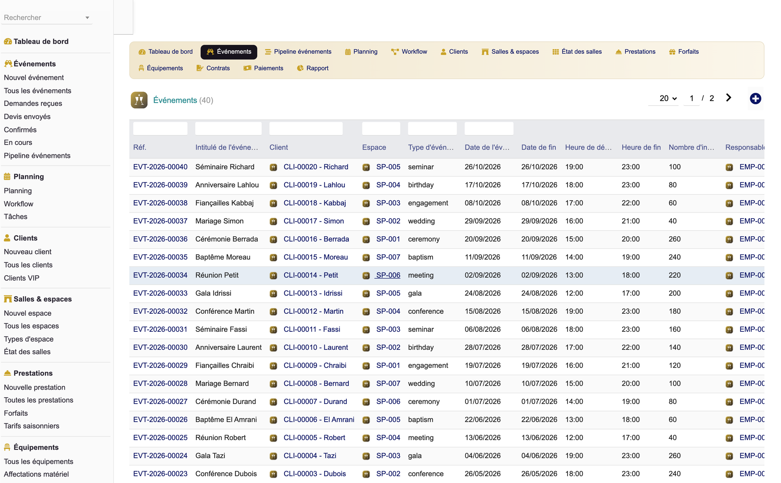781x483 pixels.
Task: Sort by the Heure de fin column header
Action: 641,147
